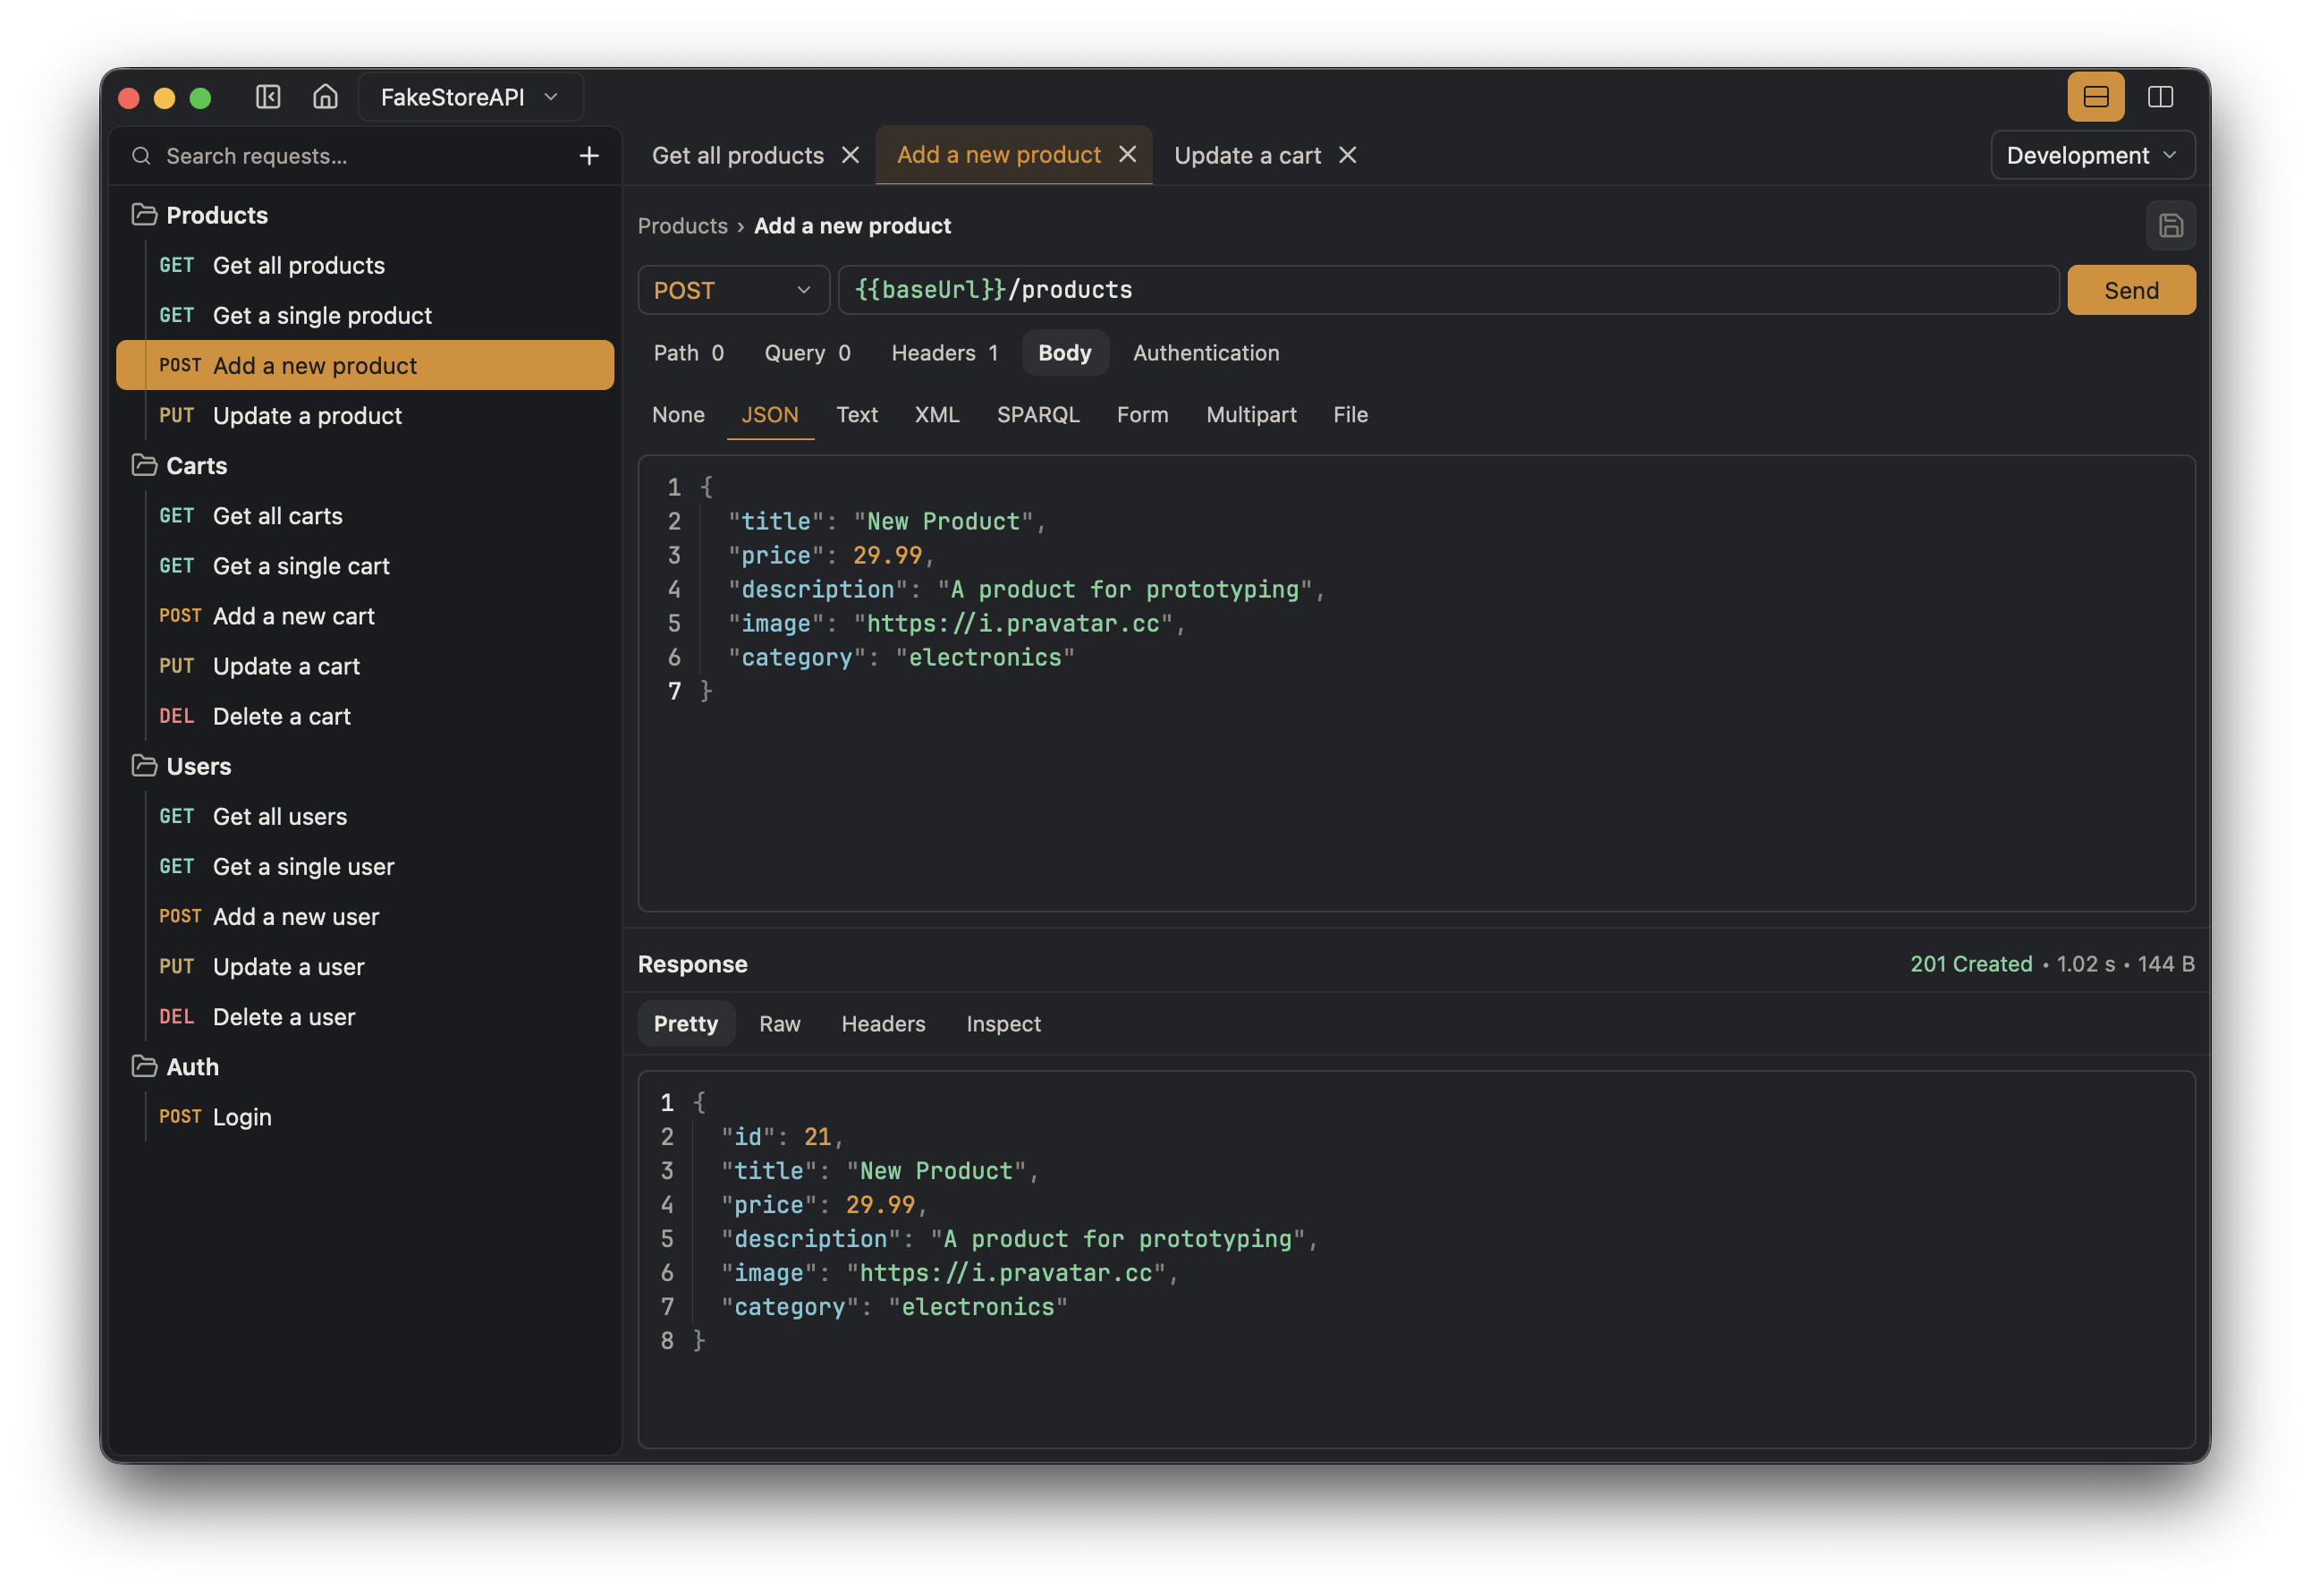Viewport: 2311px width, 1596px height.
Task: Select None body type
Action: pos(678,415)
